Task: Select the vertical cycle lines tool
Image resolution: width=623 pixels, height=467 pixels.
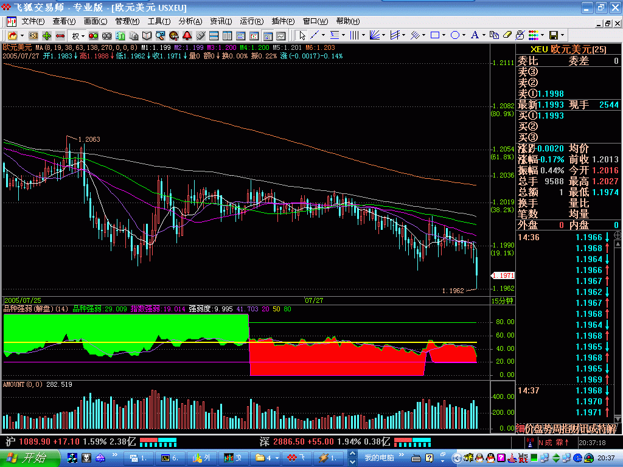Action: [x=355, y=36]
